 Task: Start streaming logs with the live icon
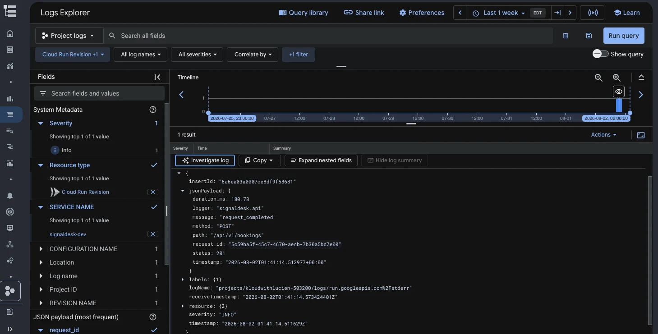pyautogui.click(x=593, y=13)
